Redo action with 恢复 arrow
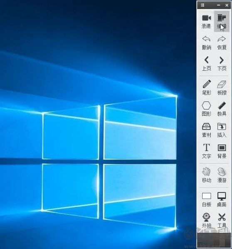232x249 pixels. coord(222,43)
